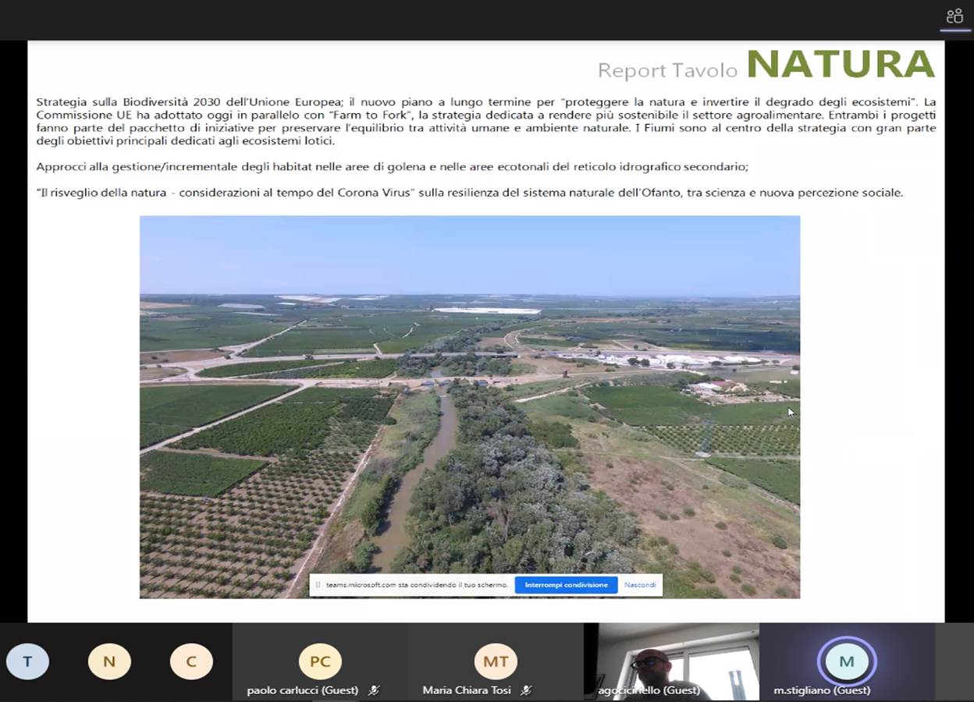
Task: Select the 'C' participant avatar
Action: click(191, 662)
